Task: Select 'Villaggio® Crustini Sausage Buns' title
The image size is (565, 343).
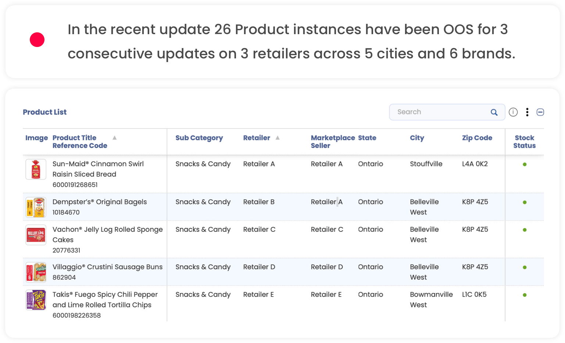Action: [x=107, y=267]
